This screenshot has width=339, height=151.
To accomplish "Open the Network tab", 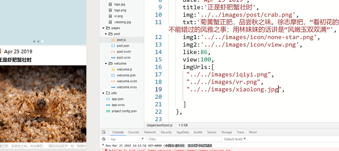I will [150, 132].
